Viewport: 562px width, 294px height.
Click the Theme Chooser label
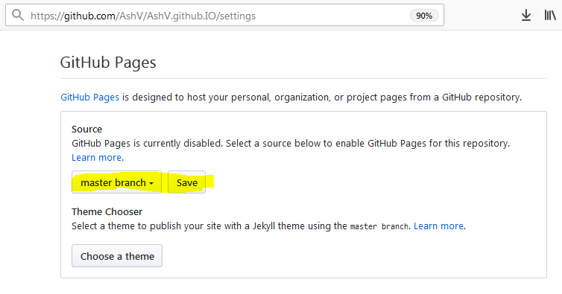coord(107,211)
